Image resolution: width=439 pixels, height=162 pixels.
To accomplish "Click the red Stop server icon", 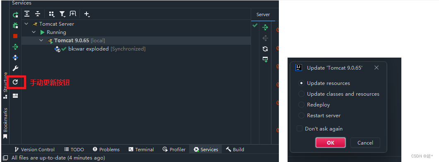I will click(15, 36).
